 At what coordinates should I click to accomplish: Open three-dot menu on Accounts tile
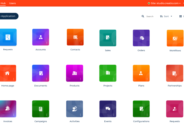(46, 43)
